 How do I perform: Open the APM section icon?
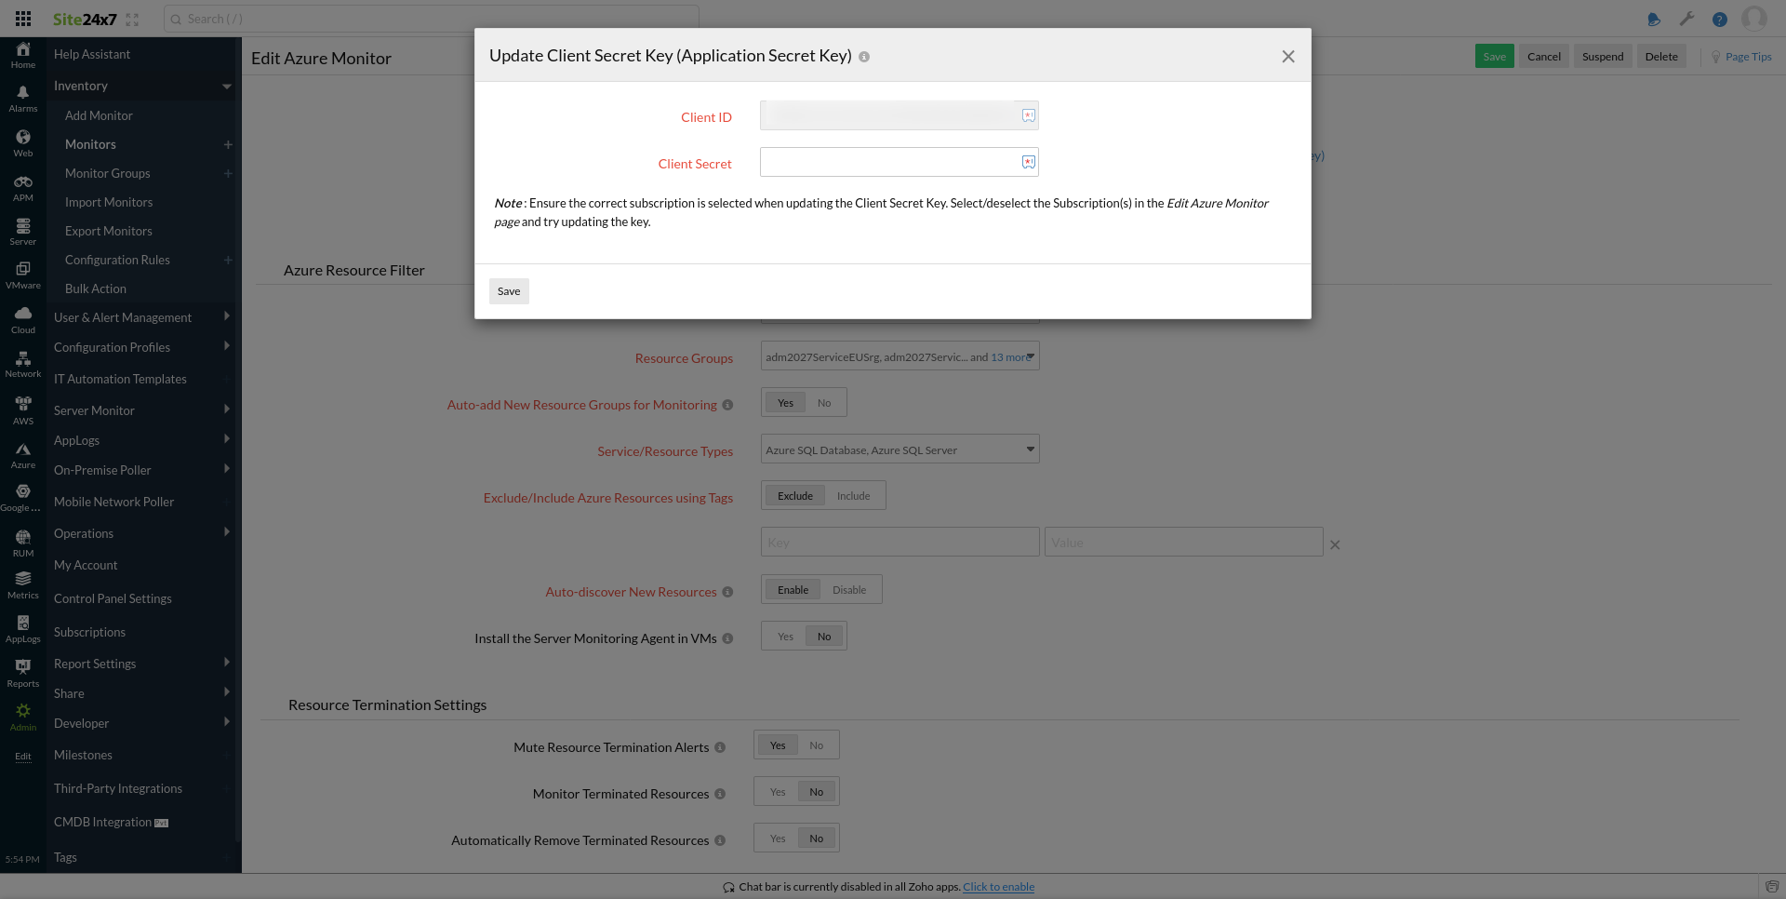pos(23,187)
